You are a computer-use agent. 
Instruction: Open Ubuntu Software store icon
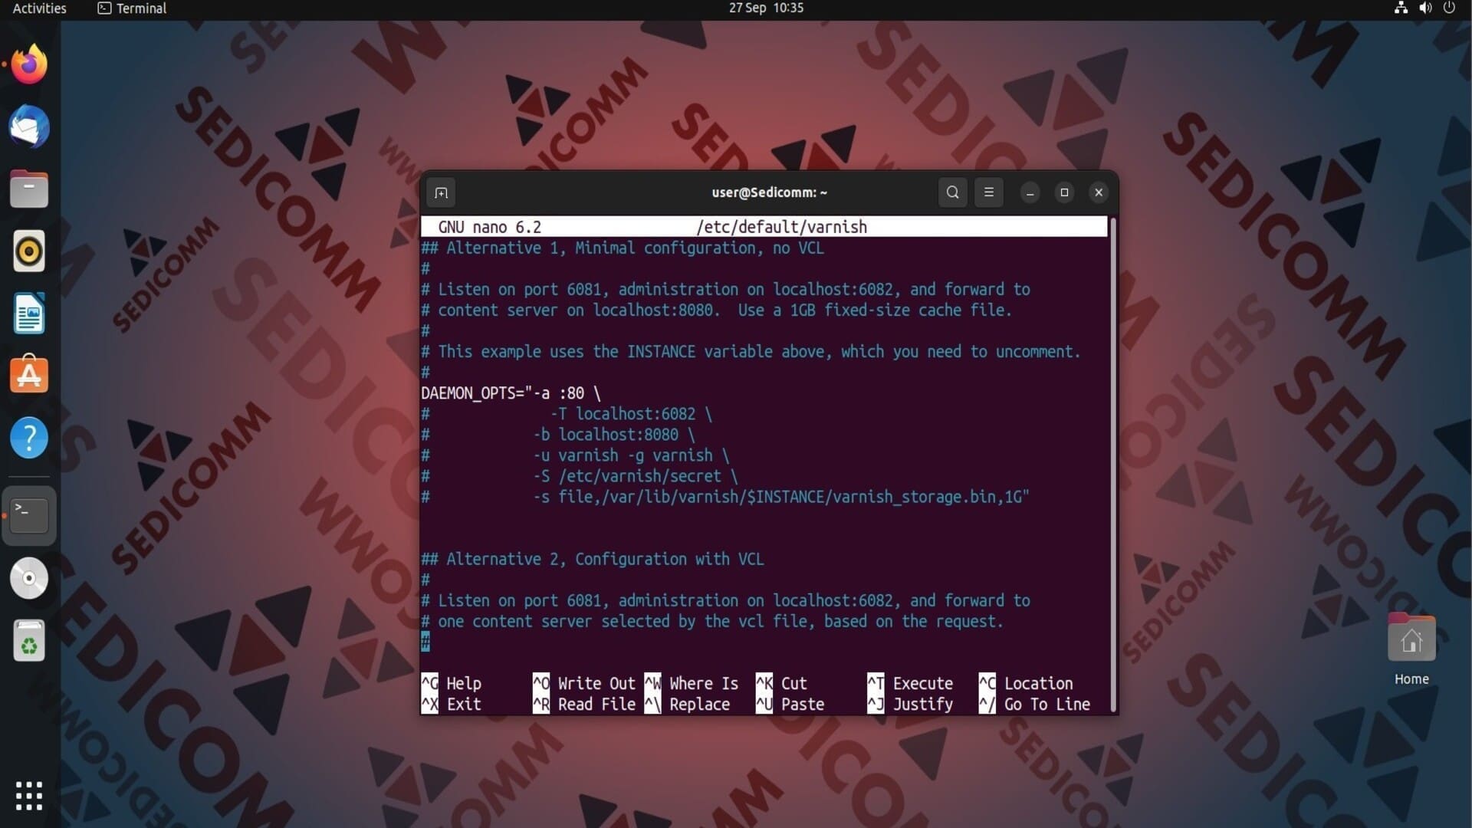coord(29,376)
